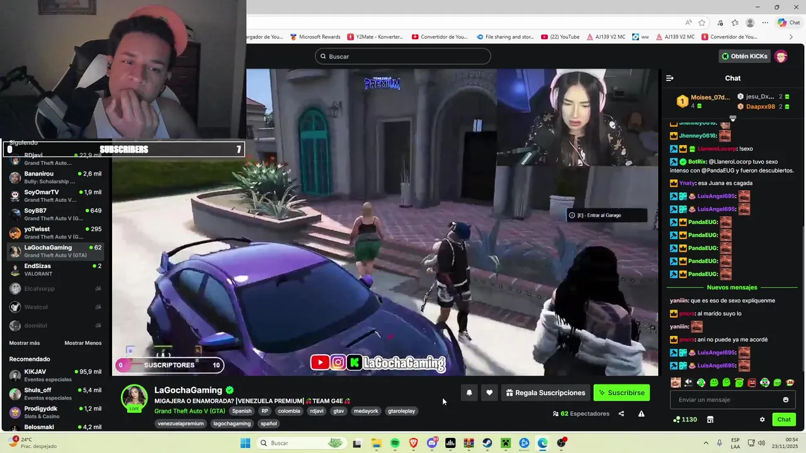Open Steam from the taskbar
Viewport: 806px width, 453px height.
[x=487, y=443]
